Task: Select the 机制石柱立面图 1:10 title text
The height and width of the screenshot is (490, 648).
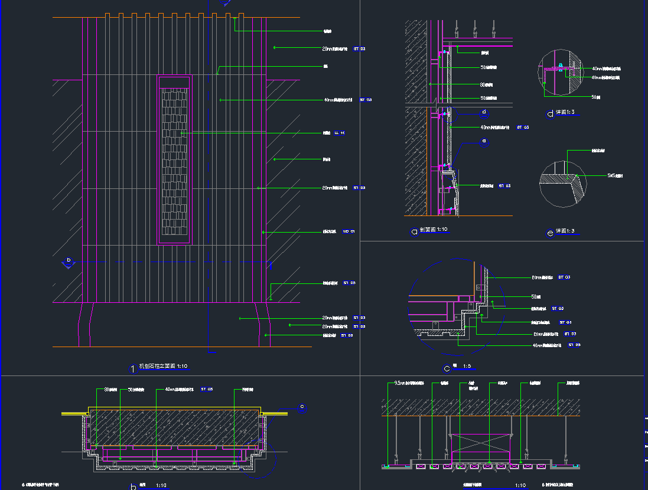Action: [x=162, y=367]
